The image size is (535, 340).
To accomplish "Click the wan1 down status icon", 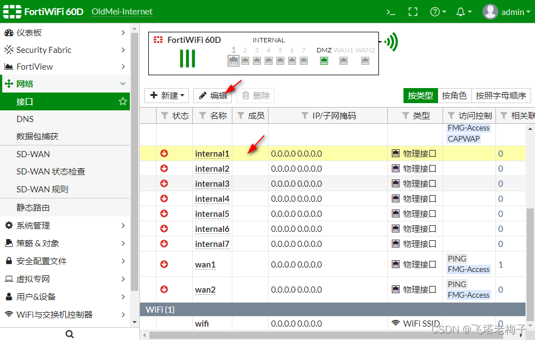I will point(164,264).
